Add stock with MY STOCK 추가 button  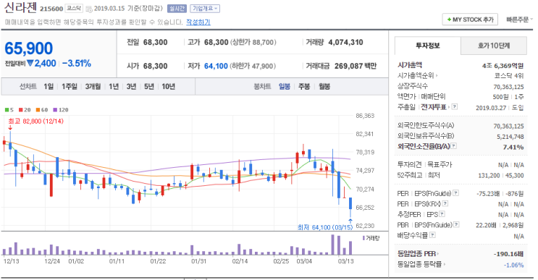tap(470, 20)
